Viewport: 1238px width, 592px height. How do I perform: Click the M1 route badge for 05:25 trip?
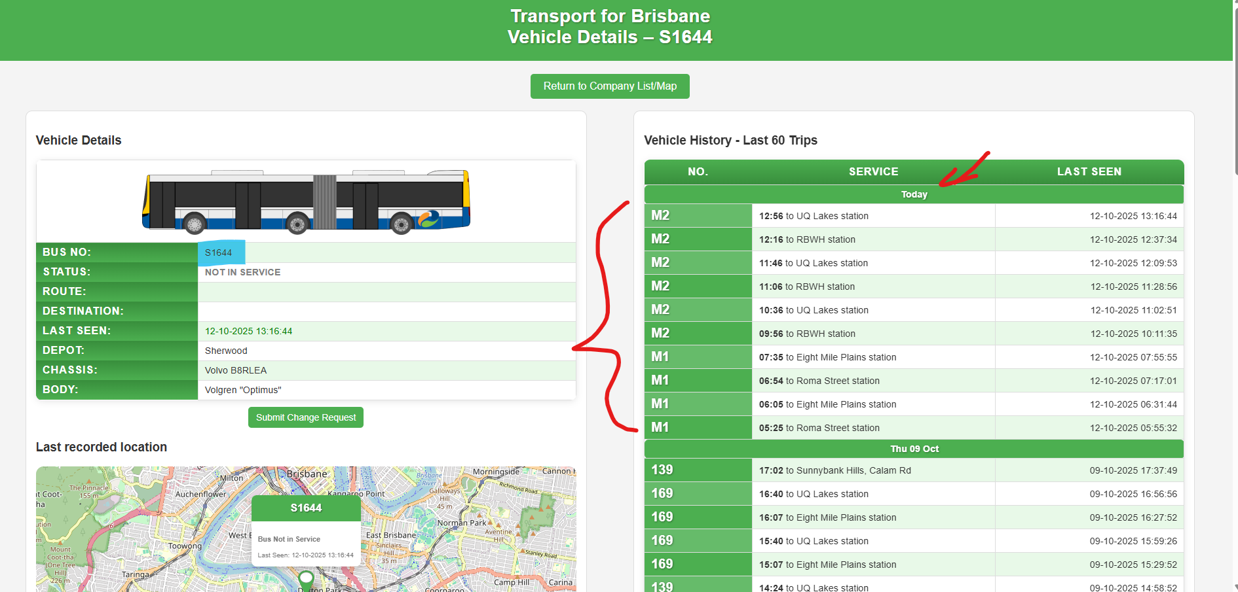tap(660, 428)
